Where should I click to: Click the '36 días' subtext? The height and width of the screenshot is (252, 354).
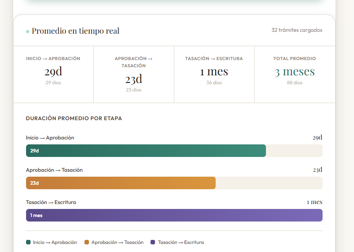tap(214, 83)
